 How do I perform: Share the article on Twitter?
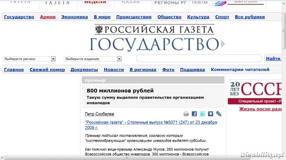202,114
